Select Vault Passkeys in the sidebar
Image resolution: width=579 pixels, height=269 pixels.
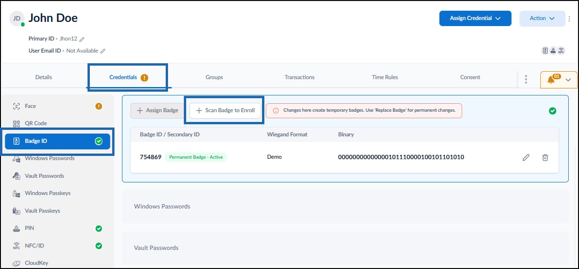pyautogui.click(x=57, y=211)
